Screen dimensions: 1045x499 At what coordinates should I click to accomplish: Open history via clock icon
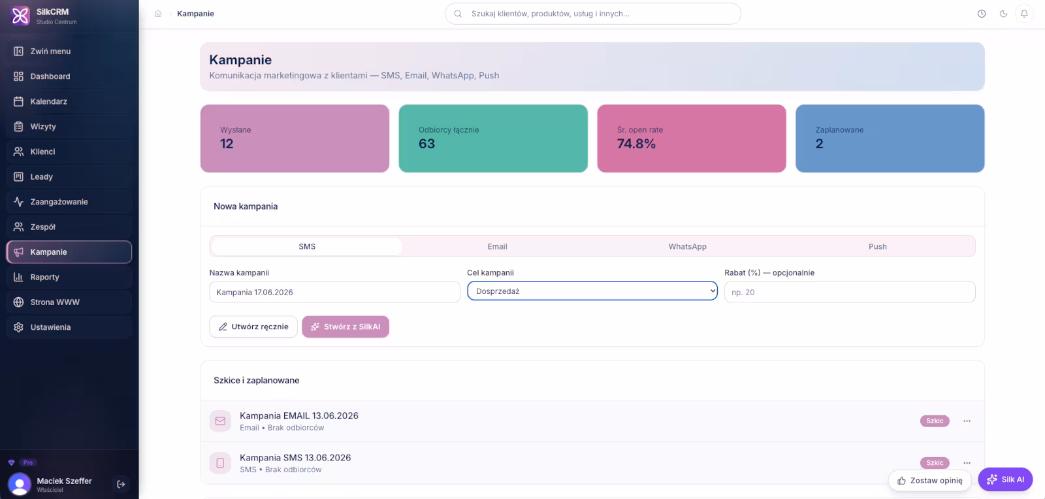tap(982, 14)
